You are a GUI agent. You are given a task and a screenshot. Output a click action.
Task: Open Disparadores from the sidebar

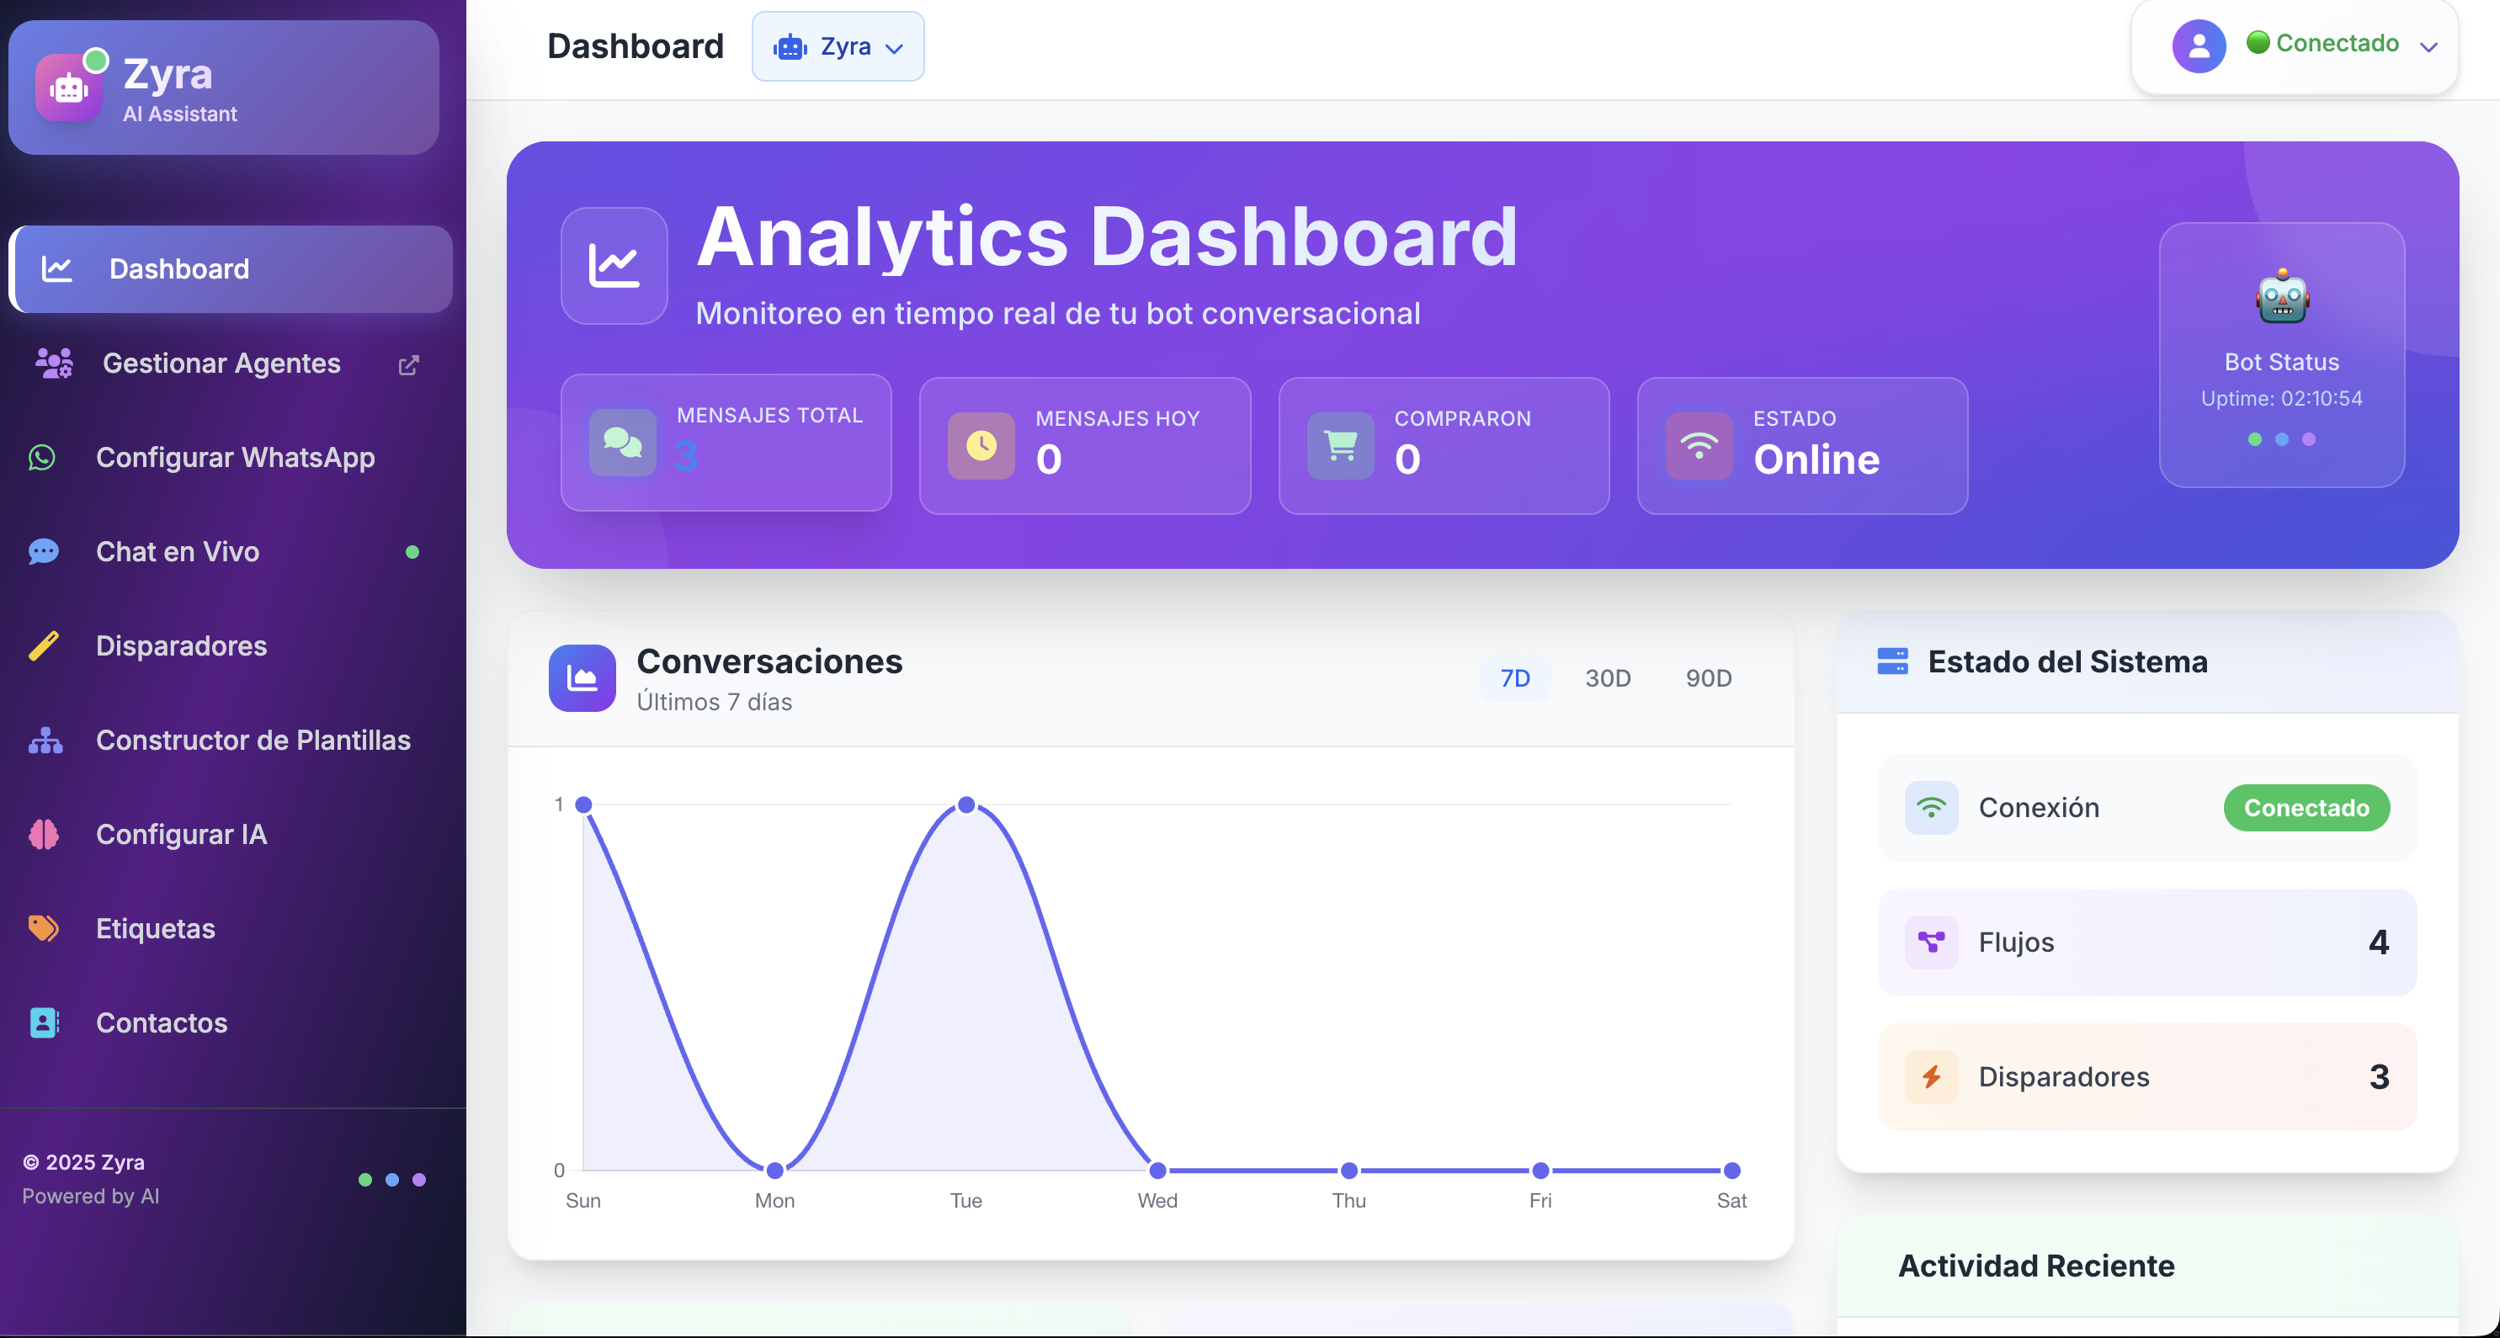(182, 646)
